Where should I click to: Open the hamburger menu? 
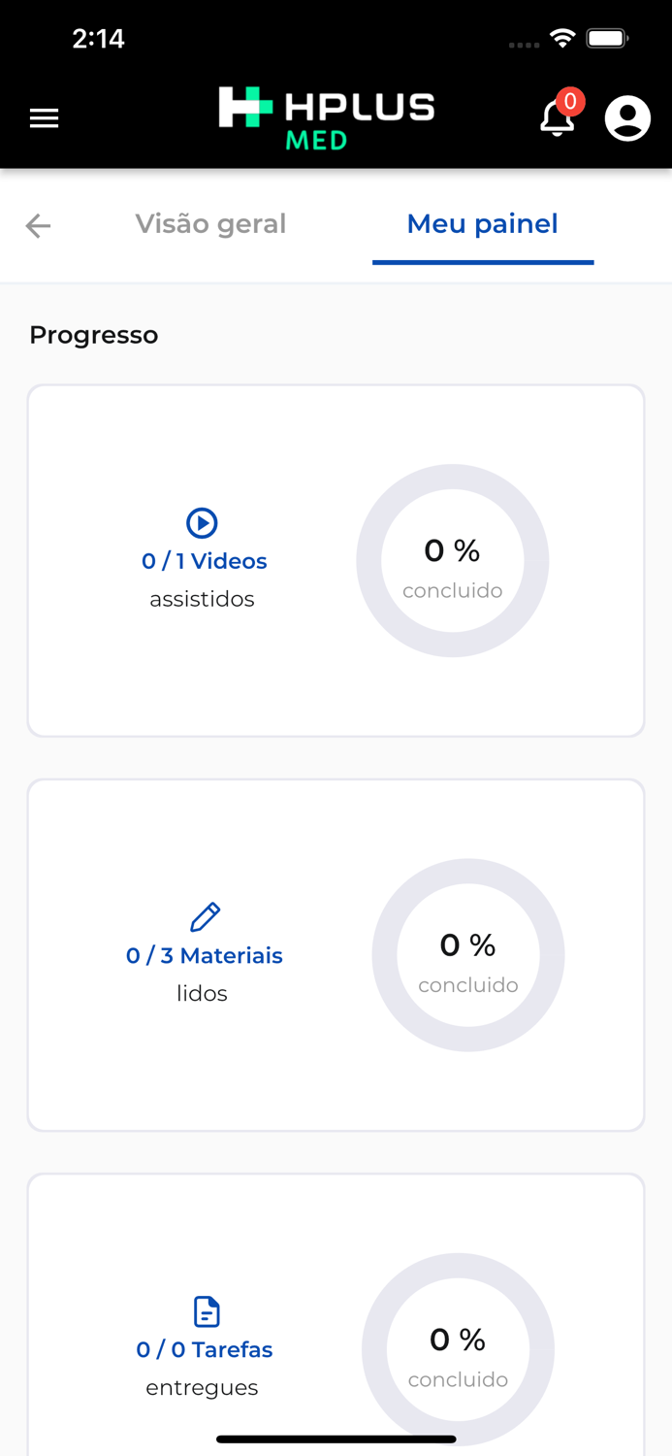coord(44,118)
